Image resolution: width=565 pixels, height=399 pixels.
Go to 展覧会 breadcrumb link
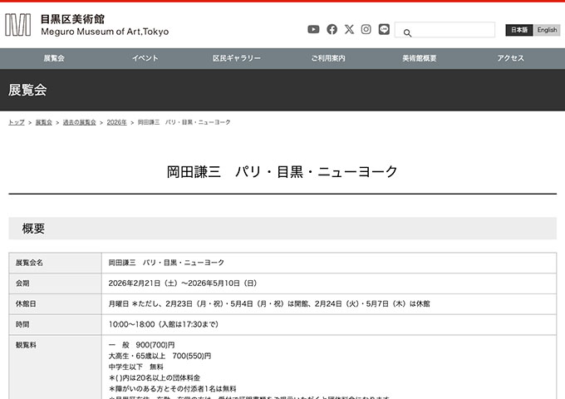(44, 122)
